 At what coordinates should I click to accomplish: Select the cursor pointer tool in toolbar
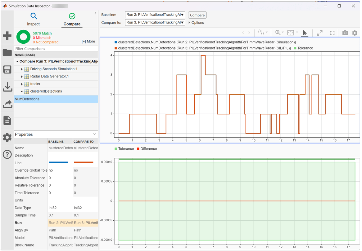(305, 33)
